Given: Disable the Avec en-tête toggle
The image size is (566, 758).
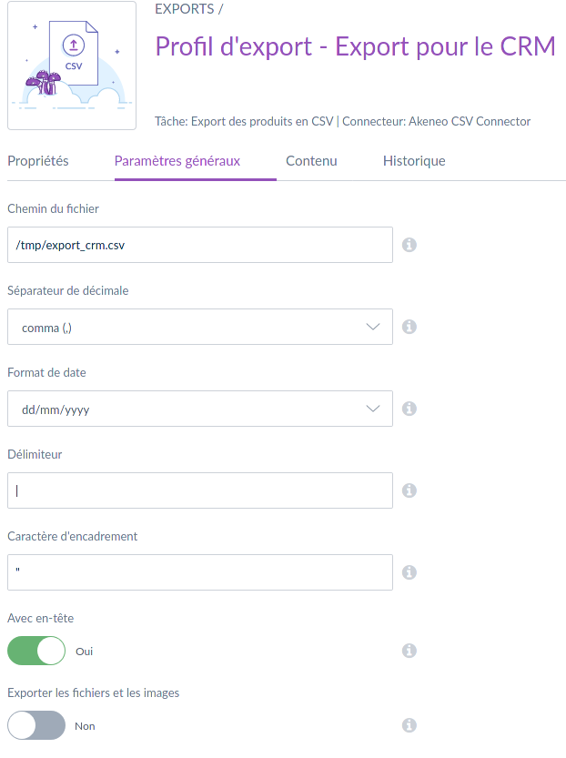Looking at the screenshot, I should tap(36, 651).
